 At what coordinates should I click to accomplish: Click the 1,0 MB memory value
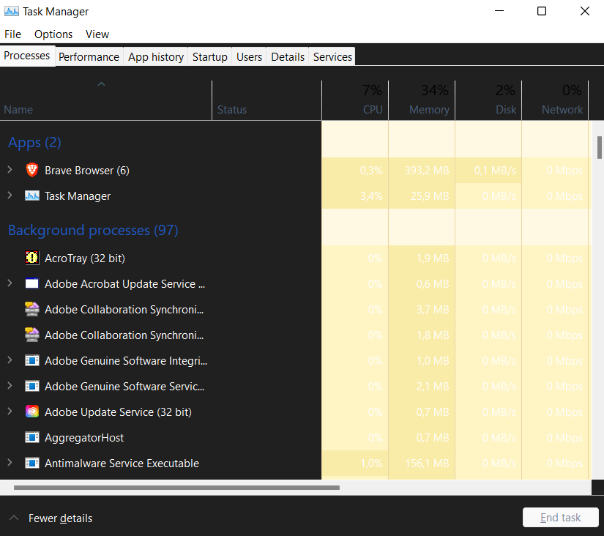[433, 361]
